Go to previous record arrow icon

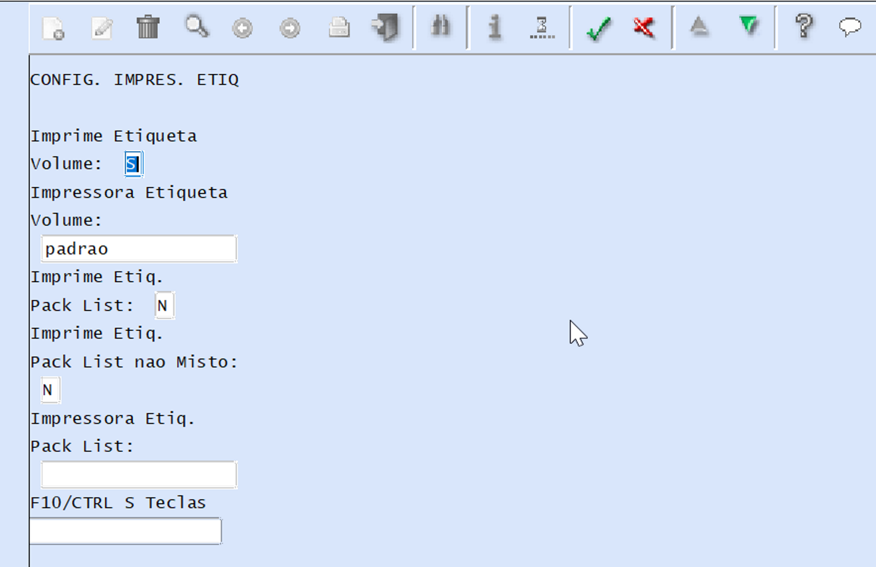[242, 28]
